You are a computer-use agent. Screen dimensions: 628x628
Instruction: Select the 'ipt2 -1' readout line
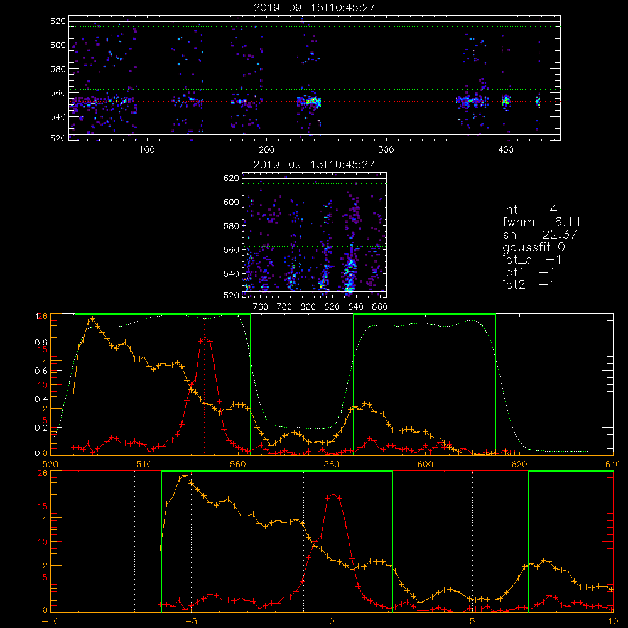click(x=529, y=284)
